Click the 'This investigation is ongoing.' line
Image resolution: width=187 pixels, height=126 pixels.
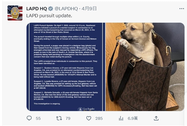pyautogui.click(x=47, y=104)
